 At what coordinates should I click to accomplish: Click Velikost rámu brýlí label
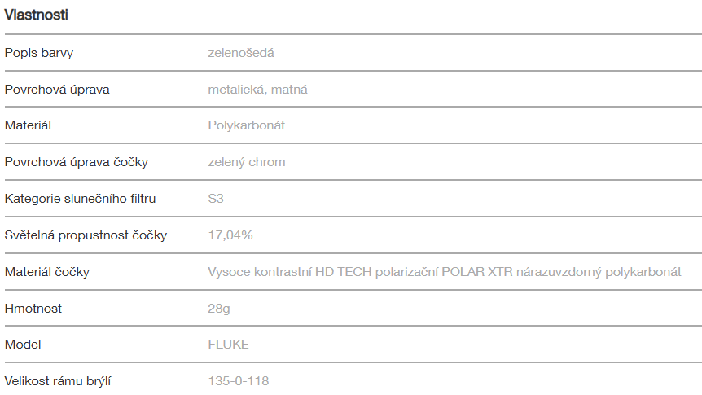point(57,380)
